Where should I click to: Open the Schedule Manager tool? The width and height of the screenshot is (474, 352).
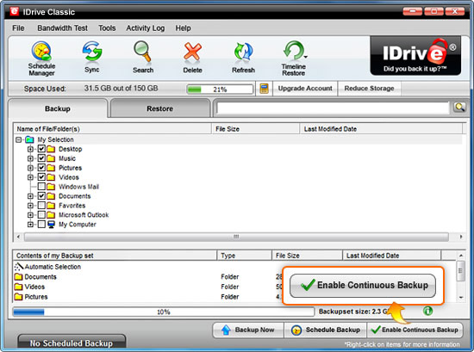point(41,59)
